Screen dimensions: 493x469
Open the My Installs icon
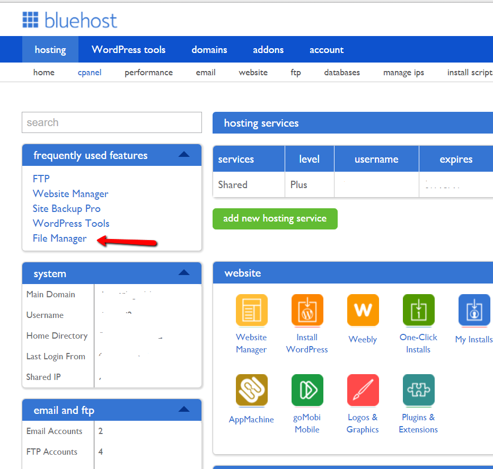tap(474, 310)
